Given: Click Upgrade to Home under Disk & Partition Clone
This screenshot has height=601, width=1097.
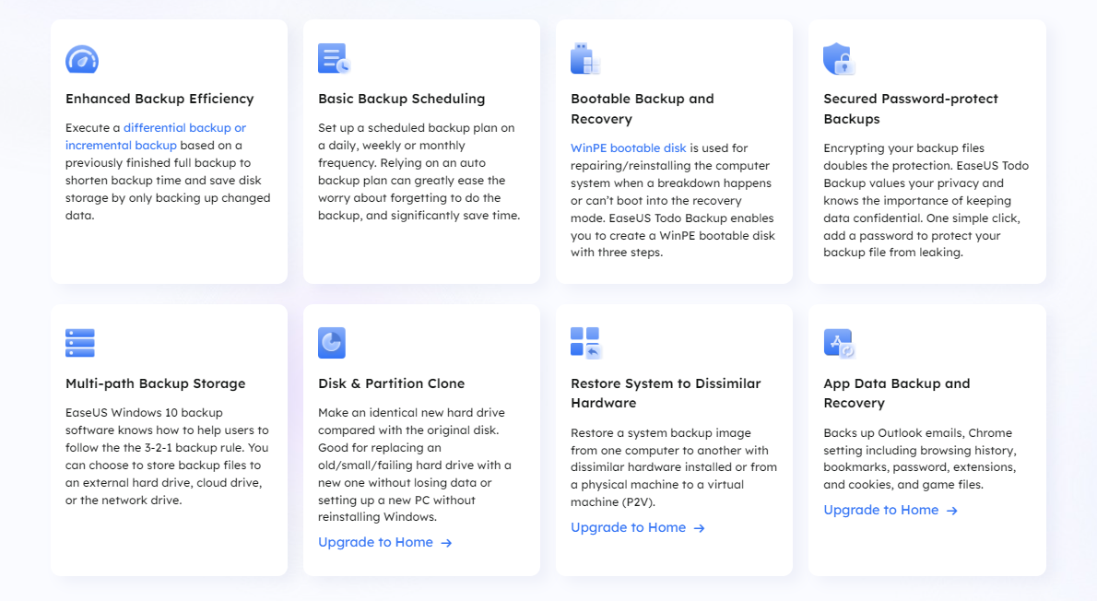Looking at the screenshot, I should (x=375, y=542).
